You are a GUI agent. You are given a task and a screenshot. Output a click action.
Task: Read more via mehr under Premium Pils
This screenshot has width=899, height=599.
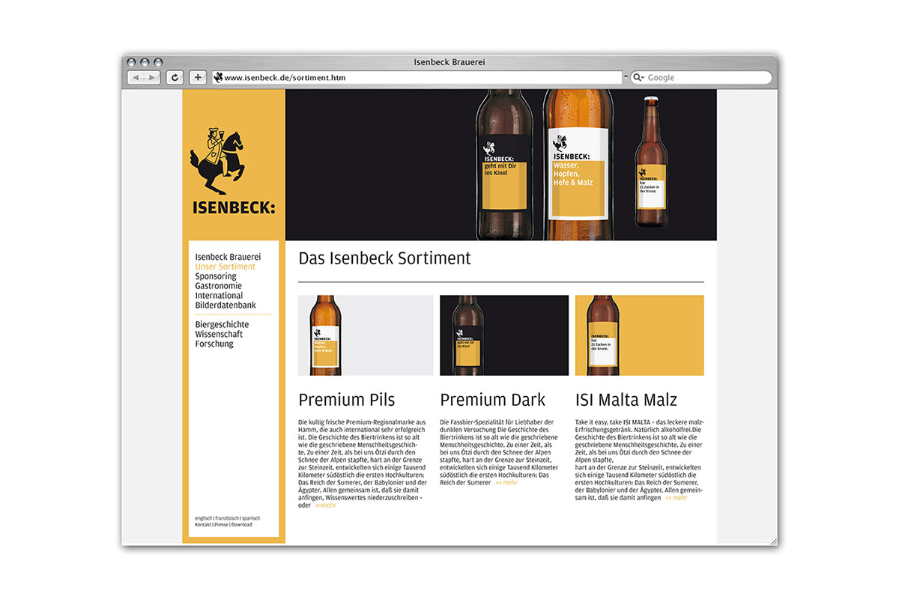(x=326, y=505)
